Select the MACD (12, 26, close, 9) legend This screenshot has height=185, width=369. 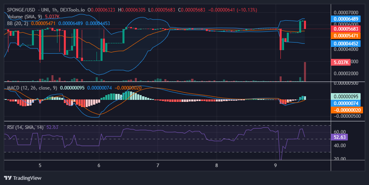(x=32, y=88)
